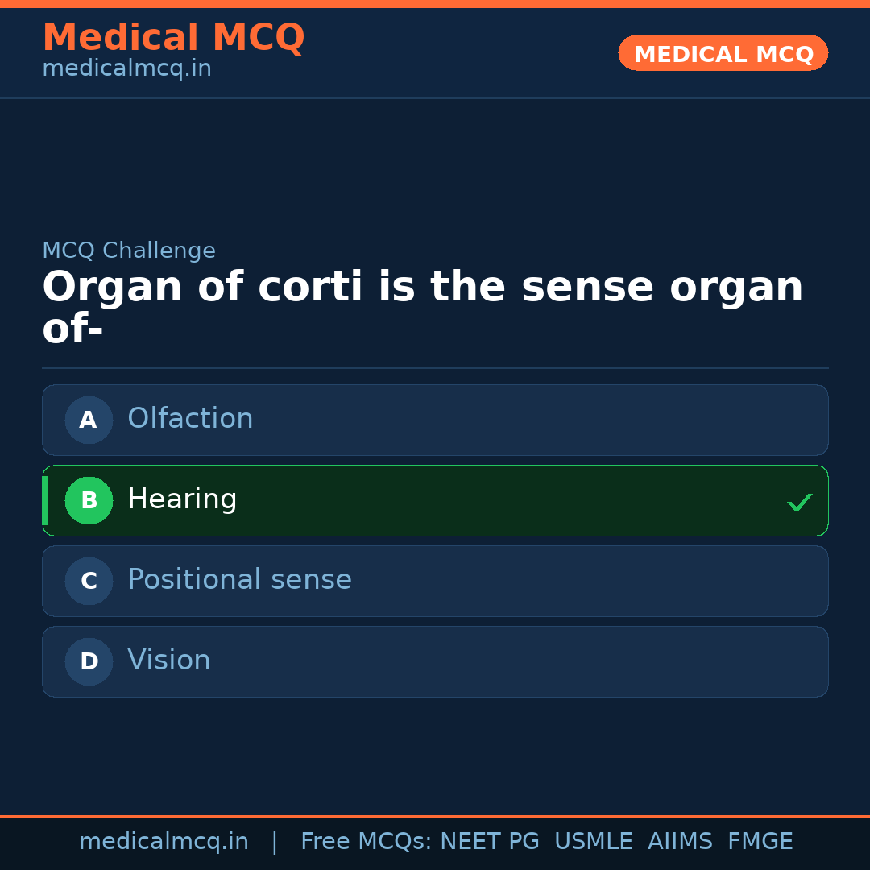Click the green B badge icon

pos(89,500)
